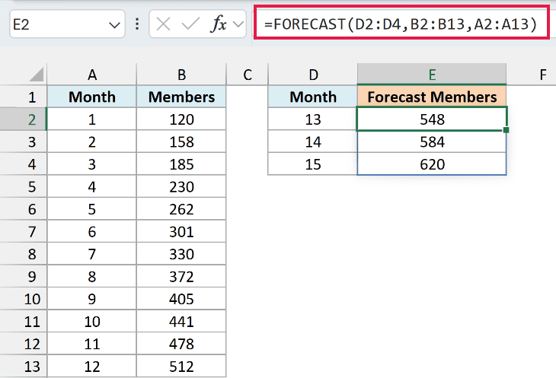Image resolution: width=556 pixels, height=378 pixels.
Task: Click the cell containing 185
Action: pos(181,164)
